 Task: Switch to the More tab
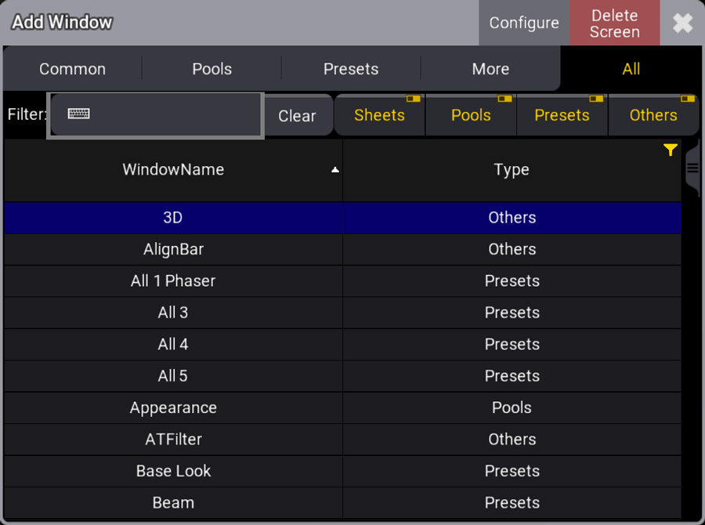(490, 69)
